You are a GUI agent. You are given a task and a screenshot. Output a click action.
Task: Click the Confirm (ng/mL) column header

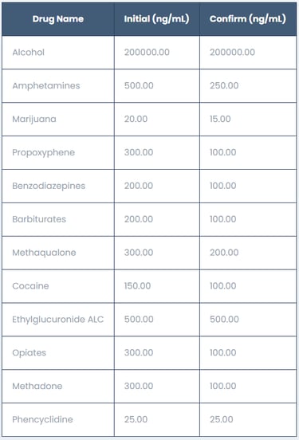coord(248,19)
